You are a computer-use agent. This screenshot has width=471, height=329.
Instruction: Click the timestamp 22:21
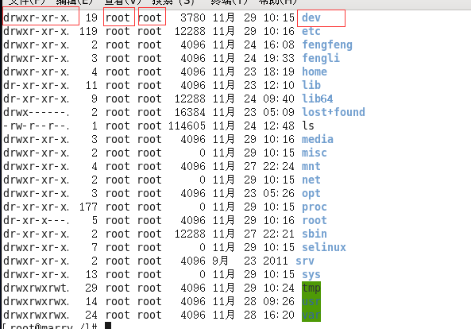coord(279,234)
